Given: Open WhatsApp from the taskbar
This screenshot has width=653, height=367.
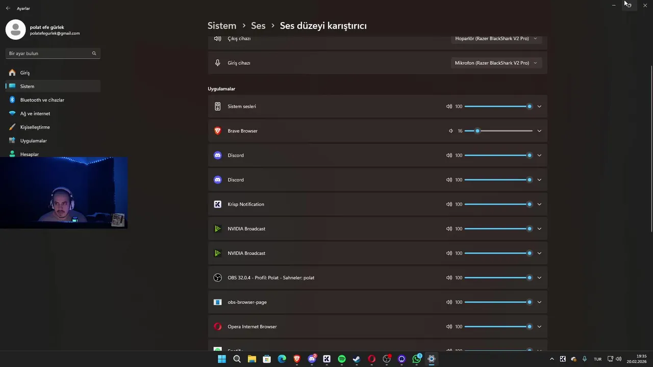Looking at the screenshot, I should [x=417, y=359].
